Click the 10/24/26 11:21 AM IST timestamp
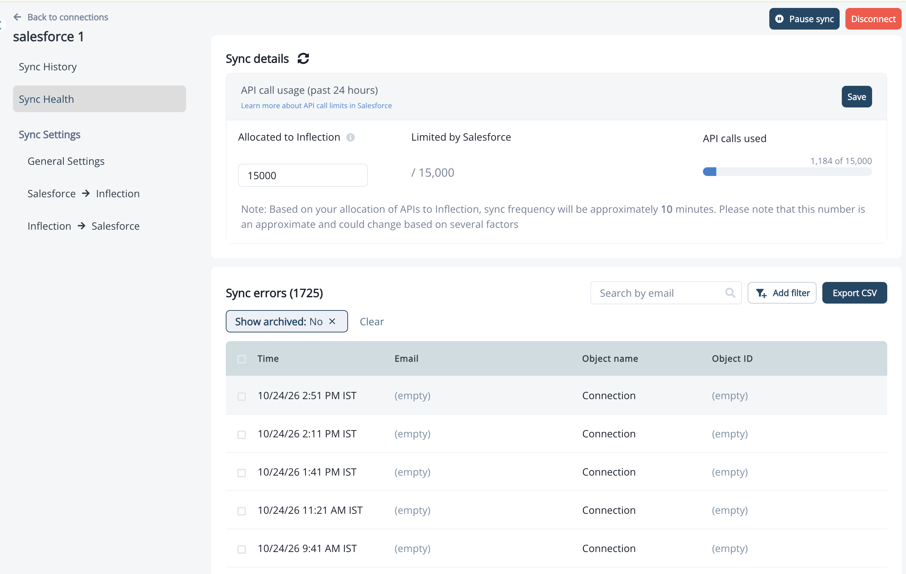906x574 pixels. [x=310, y=510]
